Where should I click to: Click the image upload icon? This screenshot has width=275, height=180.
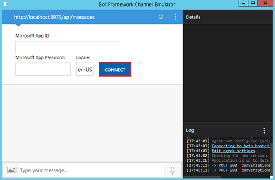(12, 170)
